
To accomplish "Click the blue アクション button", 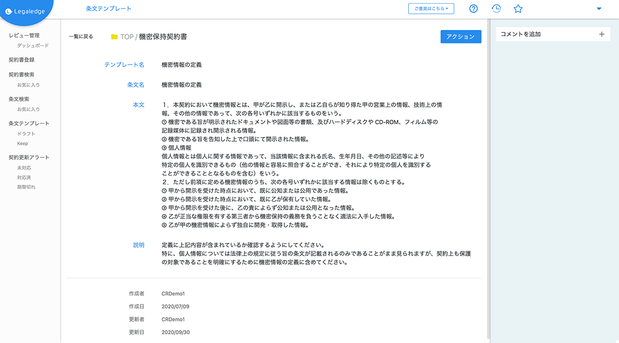I will click(461, 37).
